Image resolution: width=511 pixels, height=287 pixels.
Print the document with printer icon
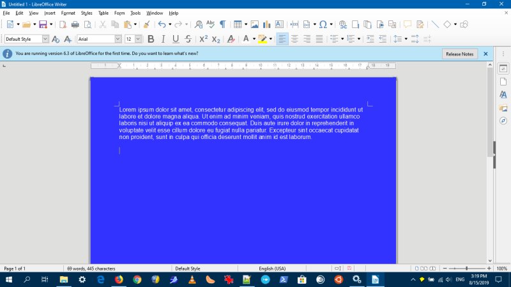click(75, 24)
